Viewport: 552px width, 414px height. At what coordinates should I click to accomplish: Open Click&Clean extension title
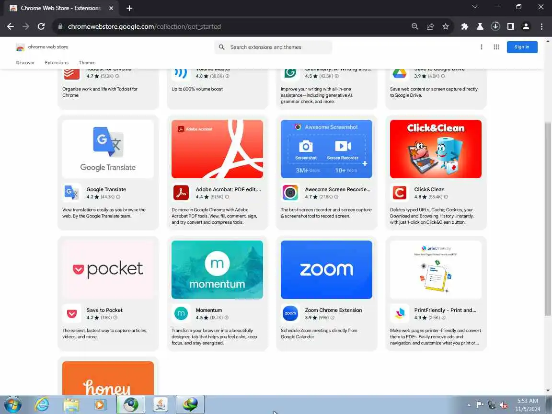pos(429,189)
